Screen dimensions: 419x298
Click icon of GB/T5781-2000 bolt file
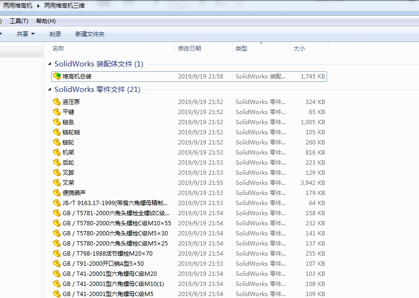click(x=57, y=213)
